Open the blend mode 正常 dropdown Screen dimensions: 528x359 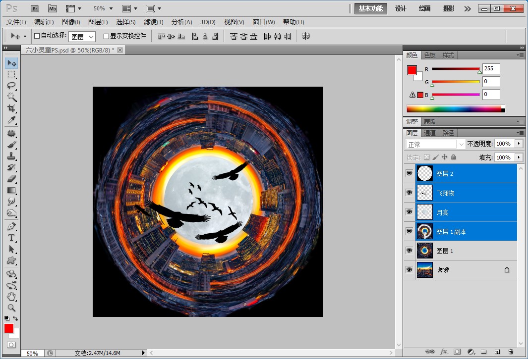tap(435, 144)
